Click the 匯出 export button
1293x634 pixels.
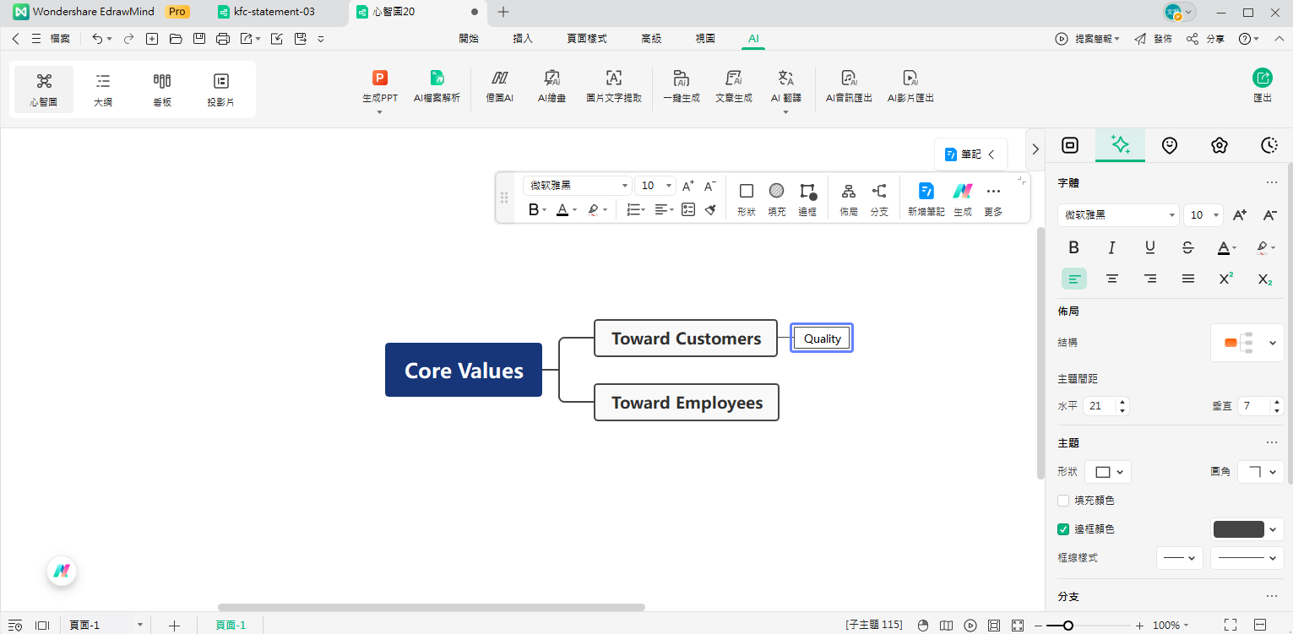click(1262, 86)
